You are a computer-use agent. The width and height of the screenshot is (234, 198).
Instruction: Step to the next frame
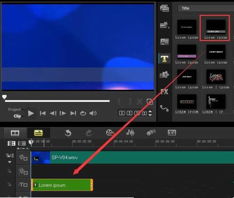63,113
